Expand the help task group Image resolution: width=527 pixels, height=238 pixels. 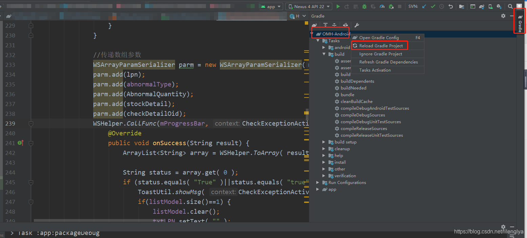tap(324, 156)
